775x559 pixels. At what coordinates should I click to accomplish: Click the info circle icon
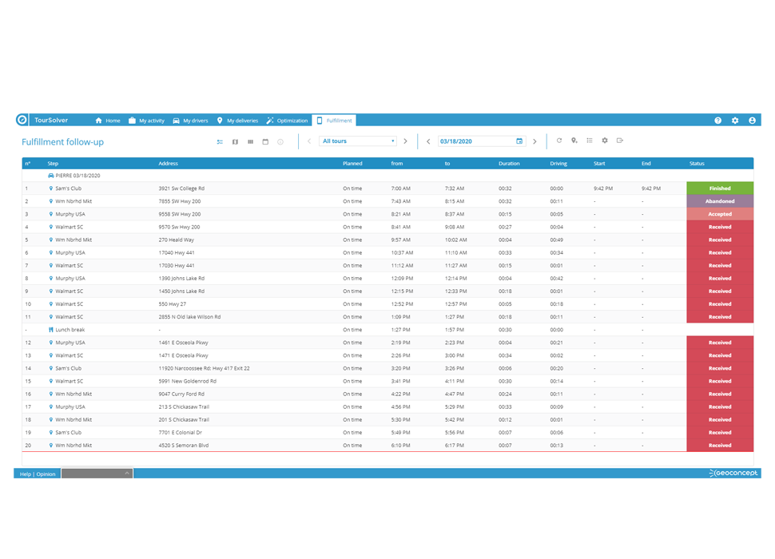point(280,141)
